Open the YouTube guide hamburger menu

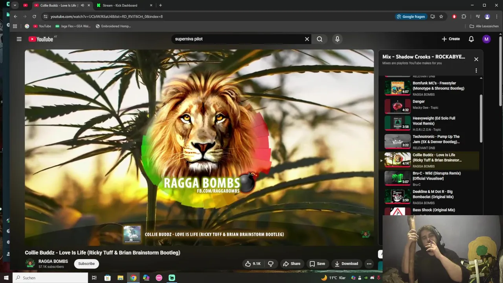point(19,39)
